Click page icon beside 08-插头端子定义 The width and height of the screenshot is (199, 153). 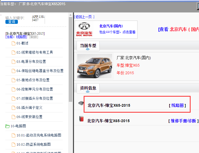click(x=14, y=108)
